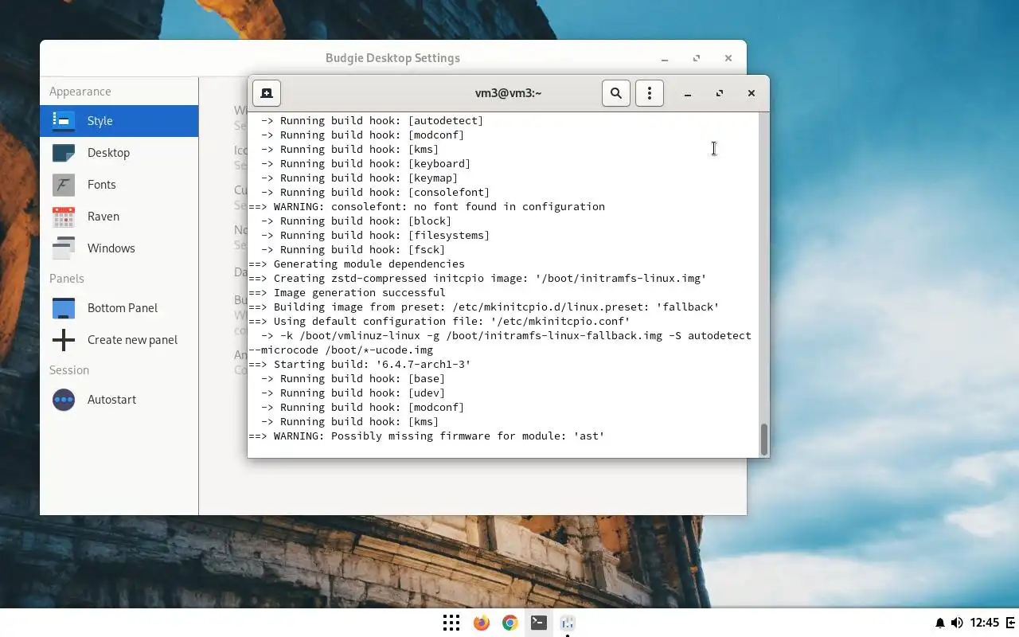Open the notifications bell in the tray
This screenshot has height=637, width=1019.
pyautogui.click(x=940, y=623)
